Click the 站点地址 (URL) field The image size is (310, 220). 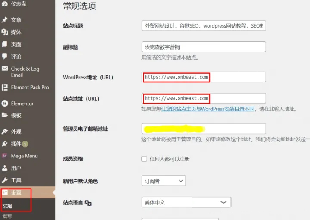[x=204, y=98]
